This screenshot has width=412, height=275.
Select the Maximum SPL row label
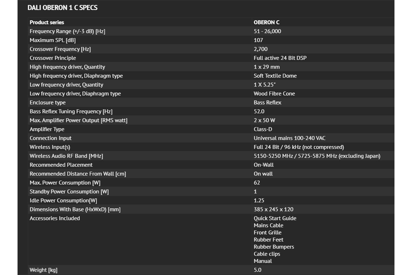tap(53, 40)
